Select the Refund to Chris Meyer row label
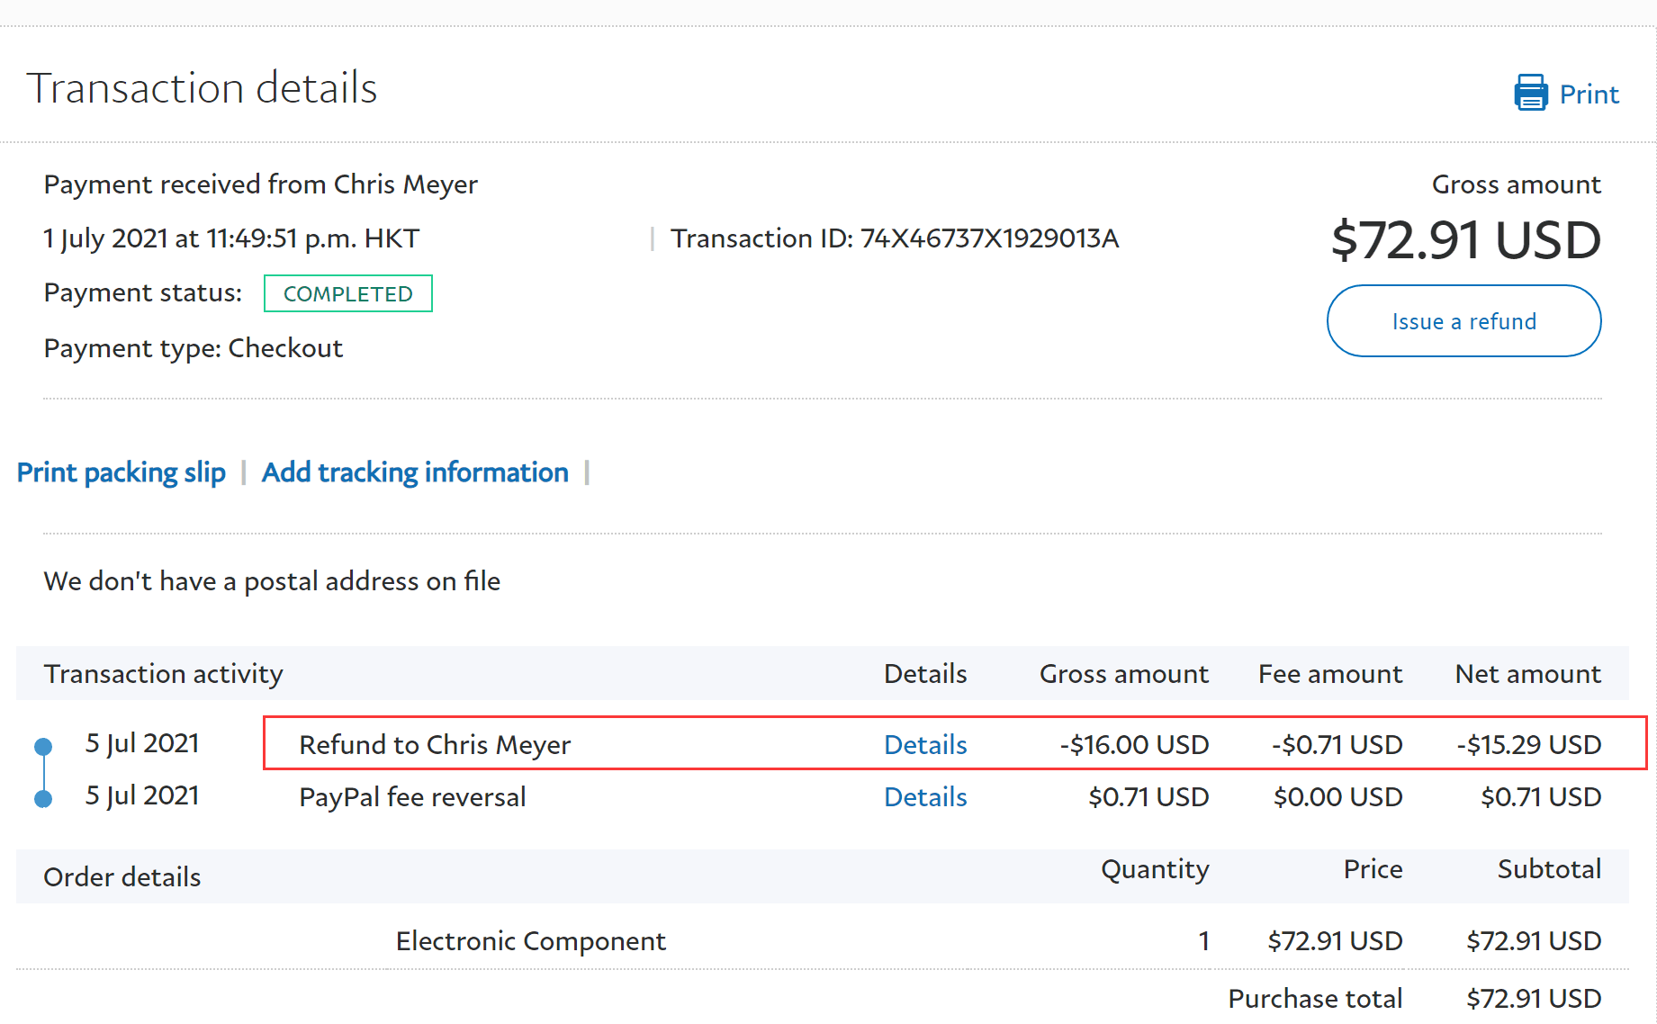The image size is (1657, 1024). tap(435, 745)
